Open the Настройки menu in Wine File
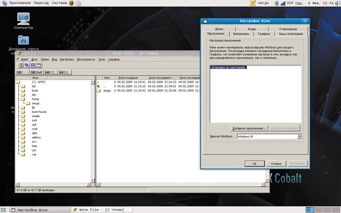The image size is (341, 213). click(x=67, y=59)
